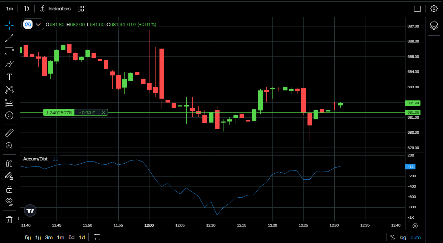Click the C681.94 close value
443x243 pixels.
[116, 24]
